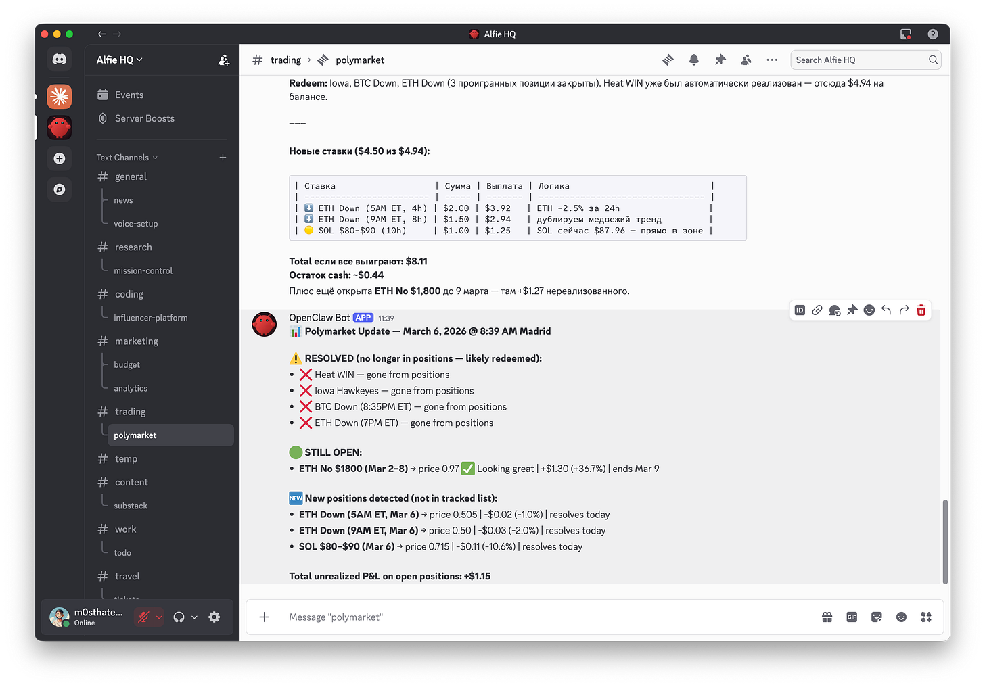Open more options ellipsis in header

click(772, 60)
